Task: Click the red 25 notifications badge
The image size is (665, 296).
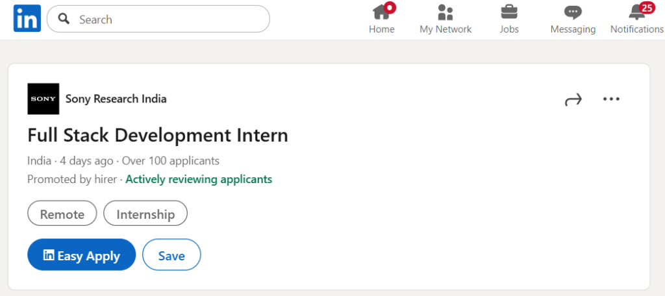Action: pyautogui.click(x=646, y=8)
